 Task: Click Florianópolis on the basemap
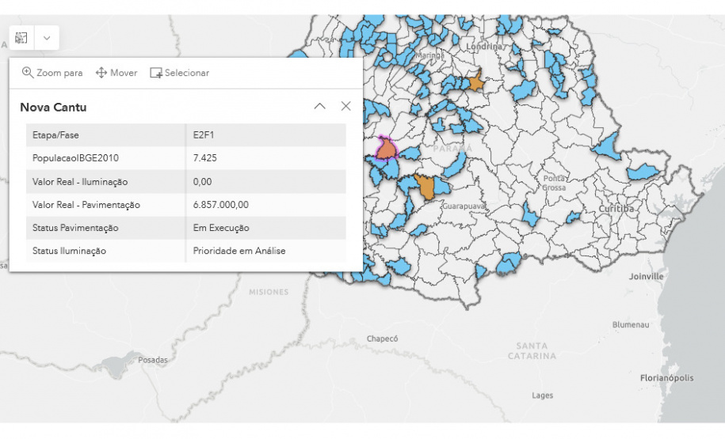coord(666,379)
